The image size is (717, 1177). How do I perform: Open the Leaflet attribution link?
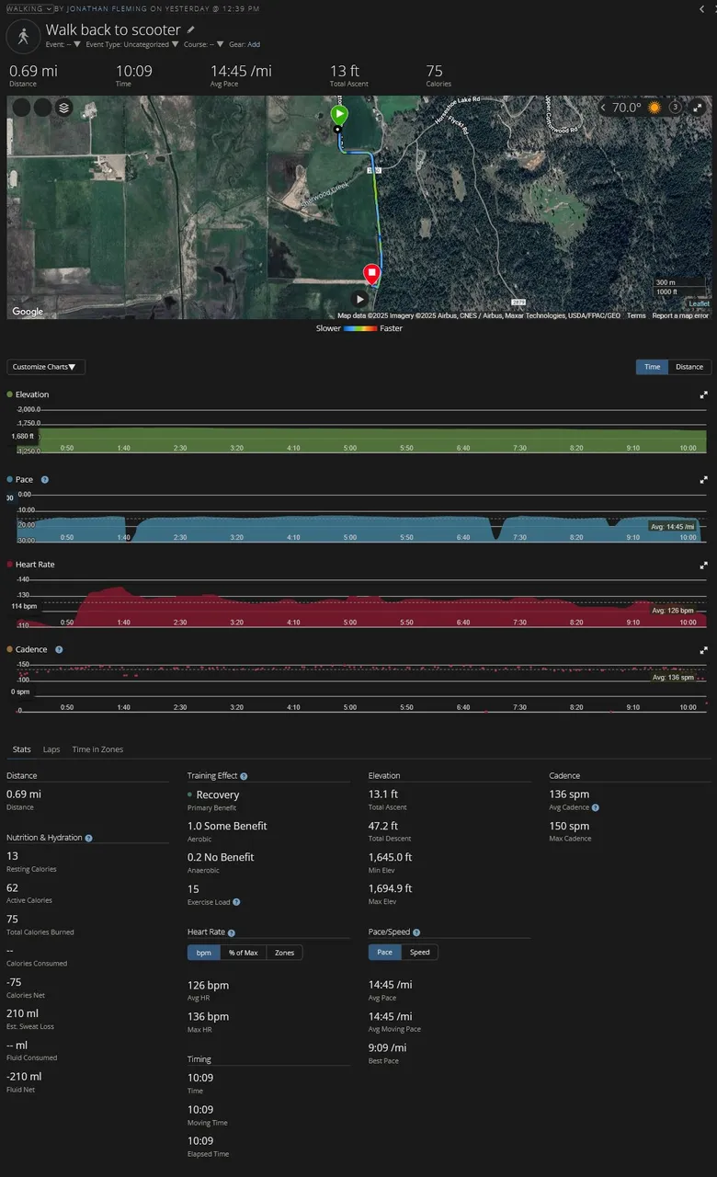[x=699, y=303]
